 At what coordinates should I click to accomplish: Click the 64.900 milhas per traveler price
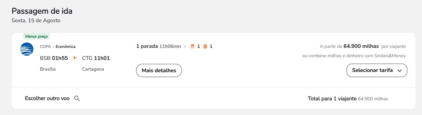361,46
